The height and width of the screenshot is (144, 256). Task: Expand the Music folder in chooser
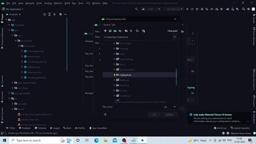pos(114,64)
